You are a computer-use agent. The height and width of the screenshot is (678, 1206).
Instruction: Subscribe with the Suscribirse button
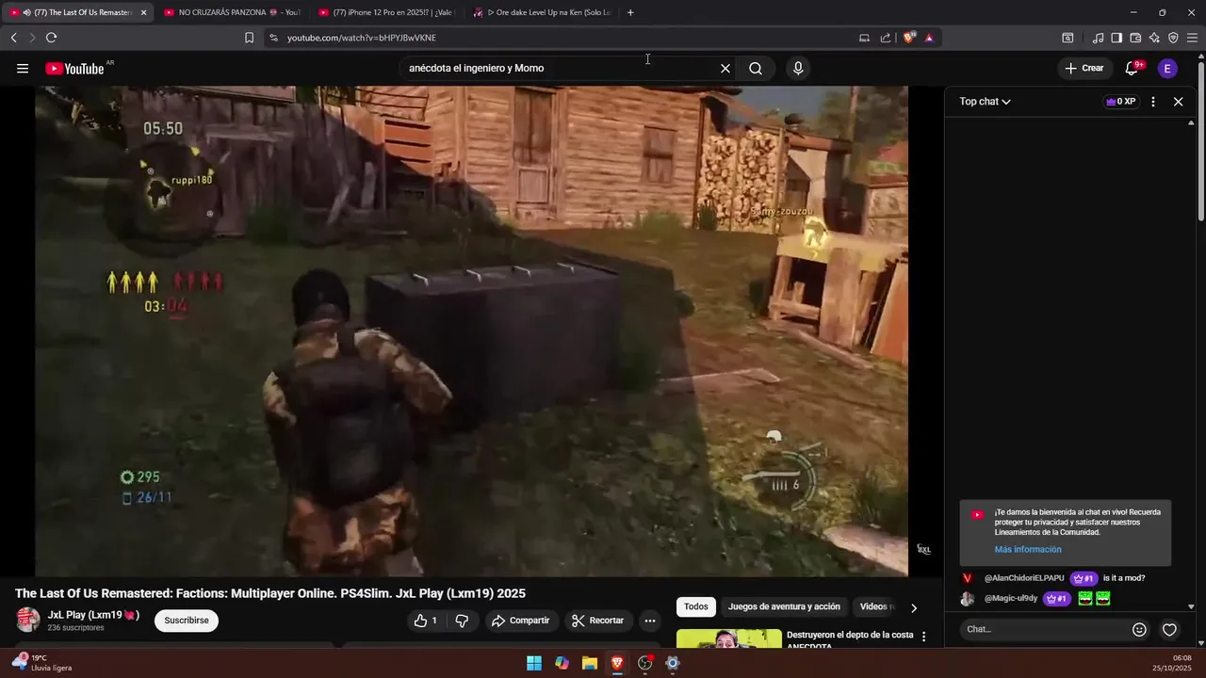point(187,621)
